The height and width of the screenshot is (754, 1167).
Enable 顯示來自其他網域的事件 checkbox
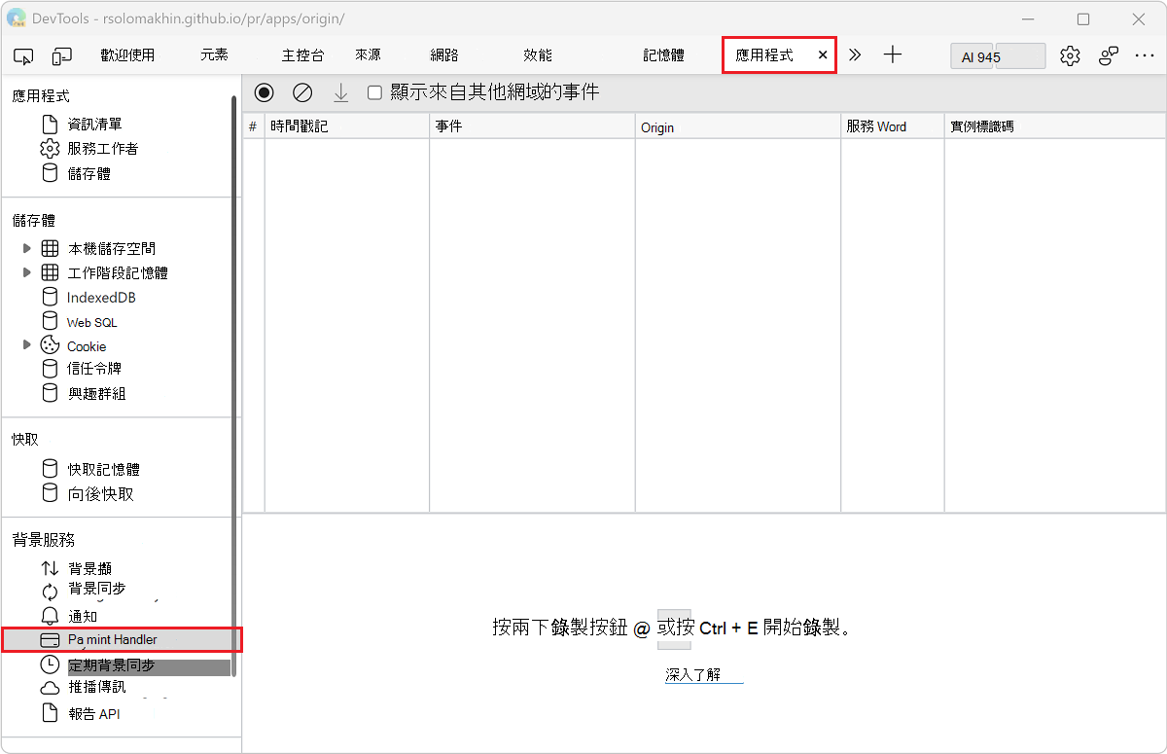coord(374,93)
